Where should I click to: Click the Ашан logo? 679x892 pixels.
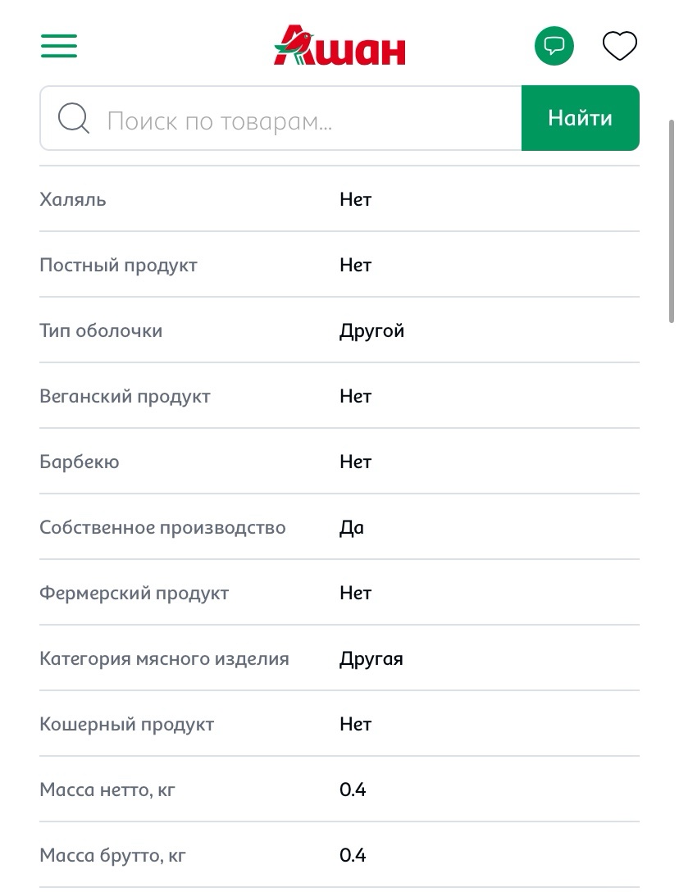339,46
